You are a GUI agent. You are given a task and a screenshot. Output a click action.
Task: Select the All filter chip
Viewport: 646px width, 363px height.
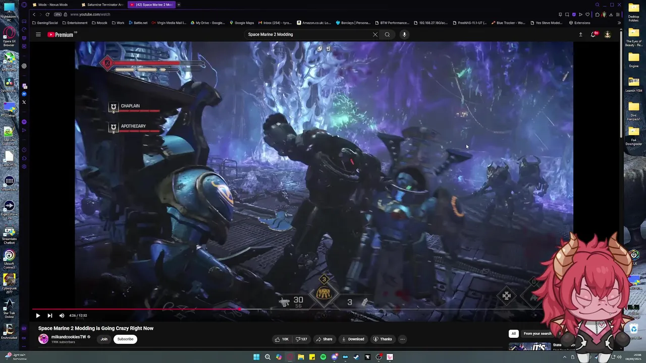click(513, 334)
